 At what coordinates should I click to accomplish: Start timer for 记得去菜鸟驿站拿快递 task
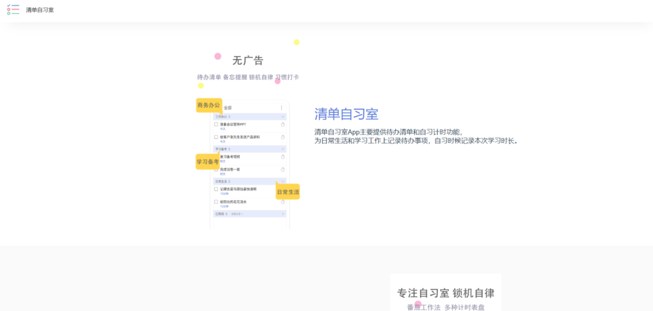[x=282, y=190]
